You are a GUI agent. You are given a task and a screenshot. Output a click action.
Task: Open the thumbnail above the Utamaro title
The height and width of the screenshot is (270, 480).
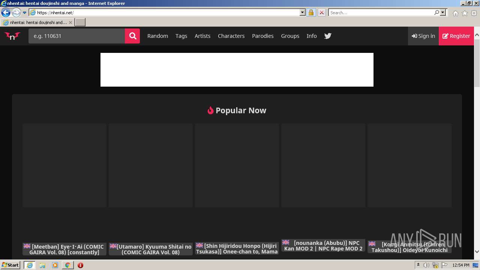click(151, 165)
